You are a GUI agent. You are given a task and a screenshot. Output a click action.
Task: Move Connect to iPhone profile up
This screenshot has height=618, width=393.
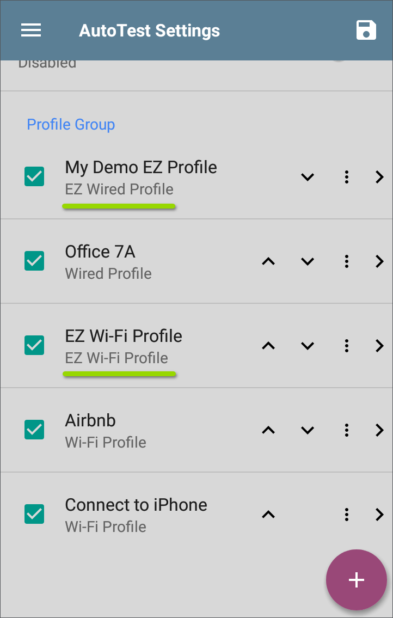268,515
